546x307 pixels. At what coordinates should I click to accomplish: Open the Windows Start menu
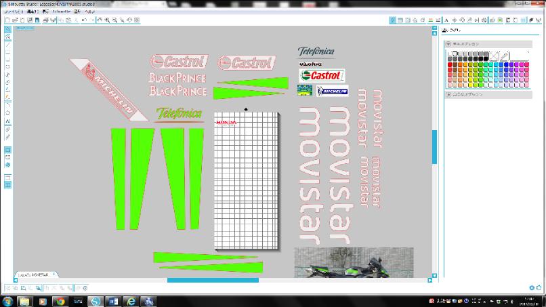click(7, 302)
